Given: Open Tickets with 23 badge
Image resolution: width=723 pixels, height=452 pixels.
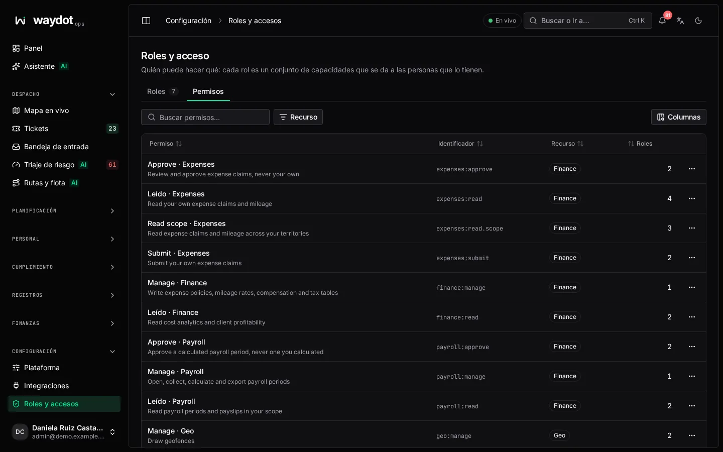Looking at the screenshot, I should [x=64, y=129].
